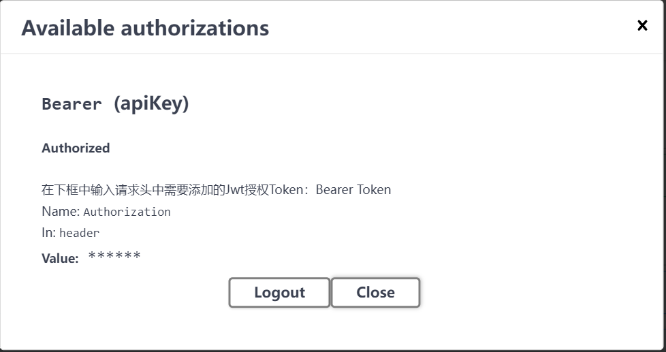Click "(apiKey)" in the scheme heading
The height and width of the screenshot is (352, 666).
150,104
